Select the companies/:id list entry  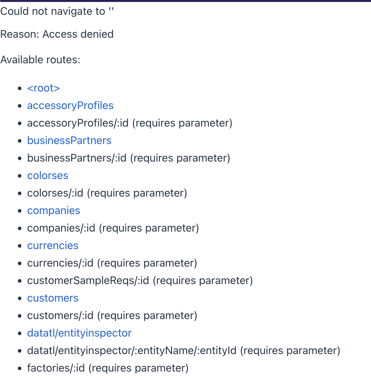pyautogui.click(x=113, y=228)
